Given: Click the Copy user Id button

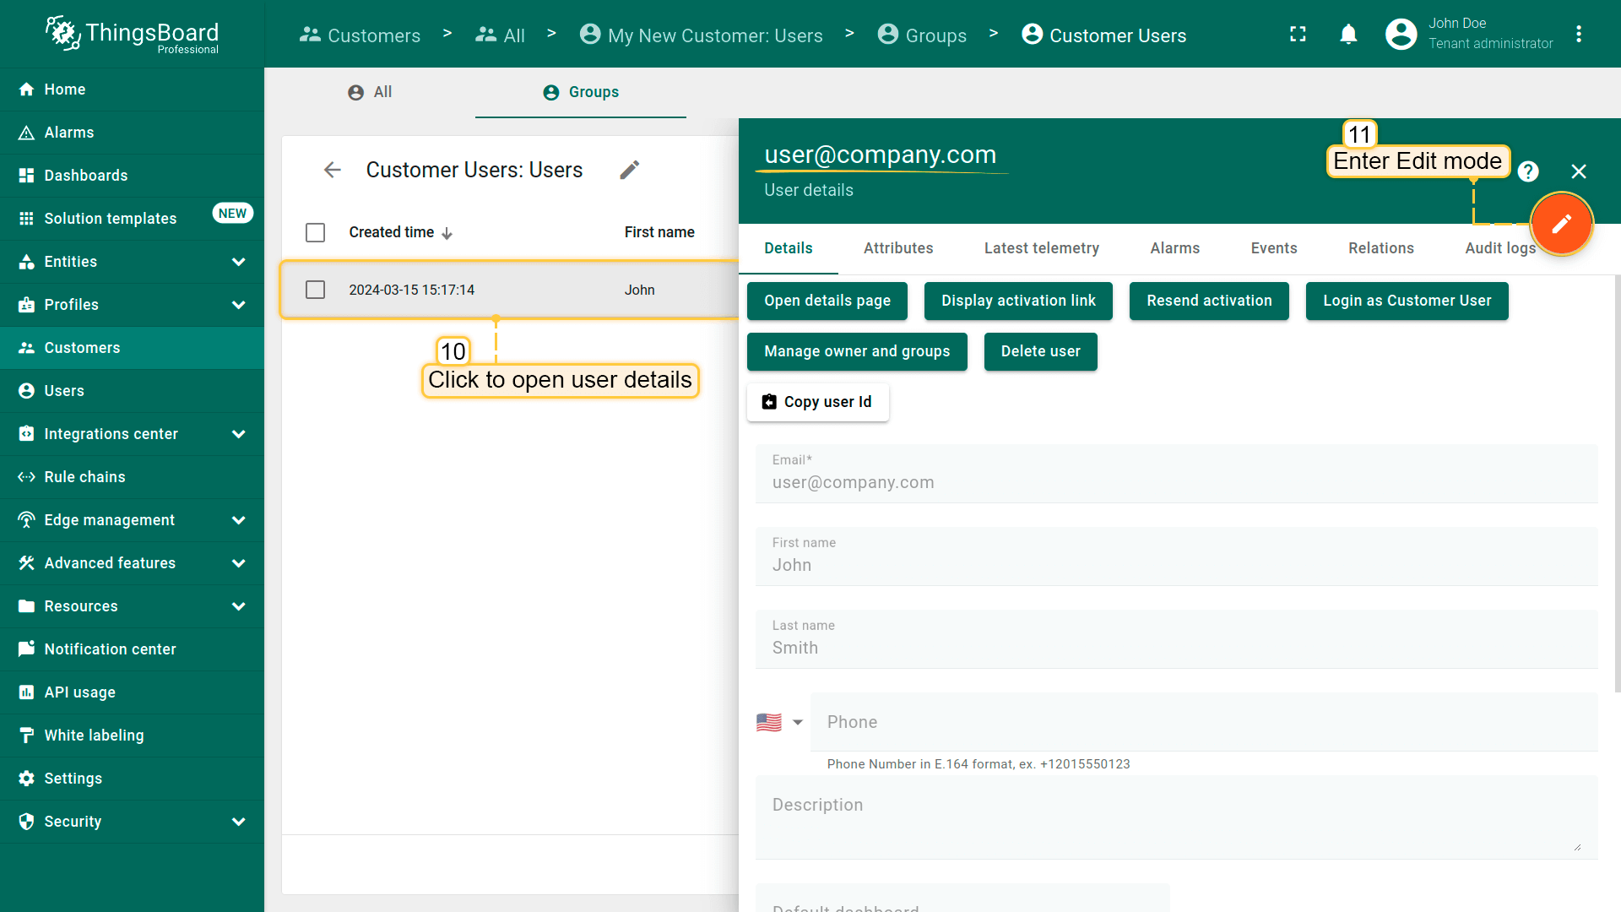Looking at the screenshot, I should tap(816, 402).
